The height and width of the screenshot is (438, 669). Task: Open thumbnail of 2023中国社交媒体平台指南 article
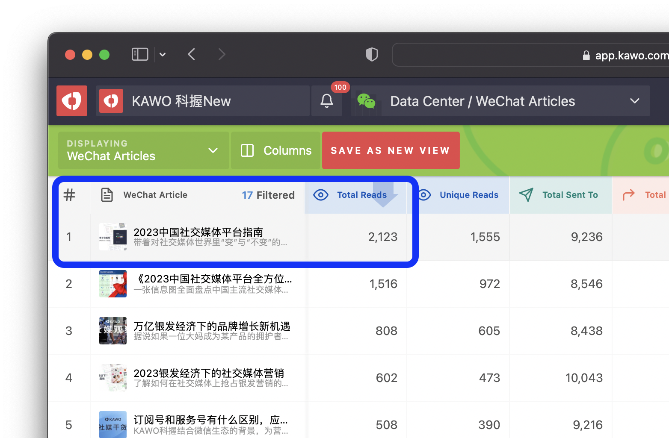113,237
